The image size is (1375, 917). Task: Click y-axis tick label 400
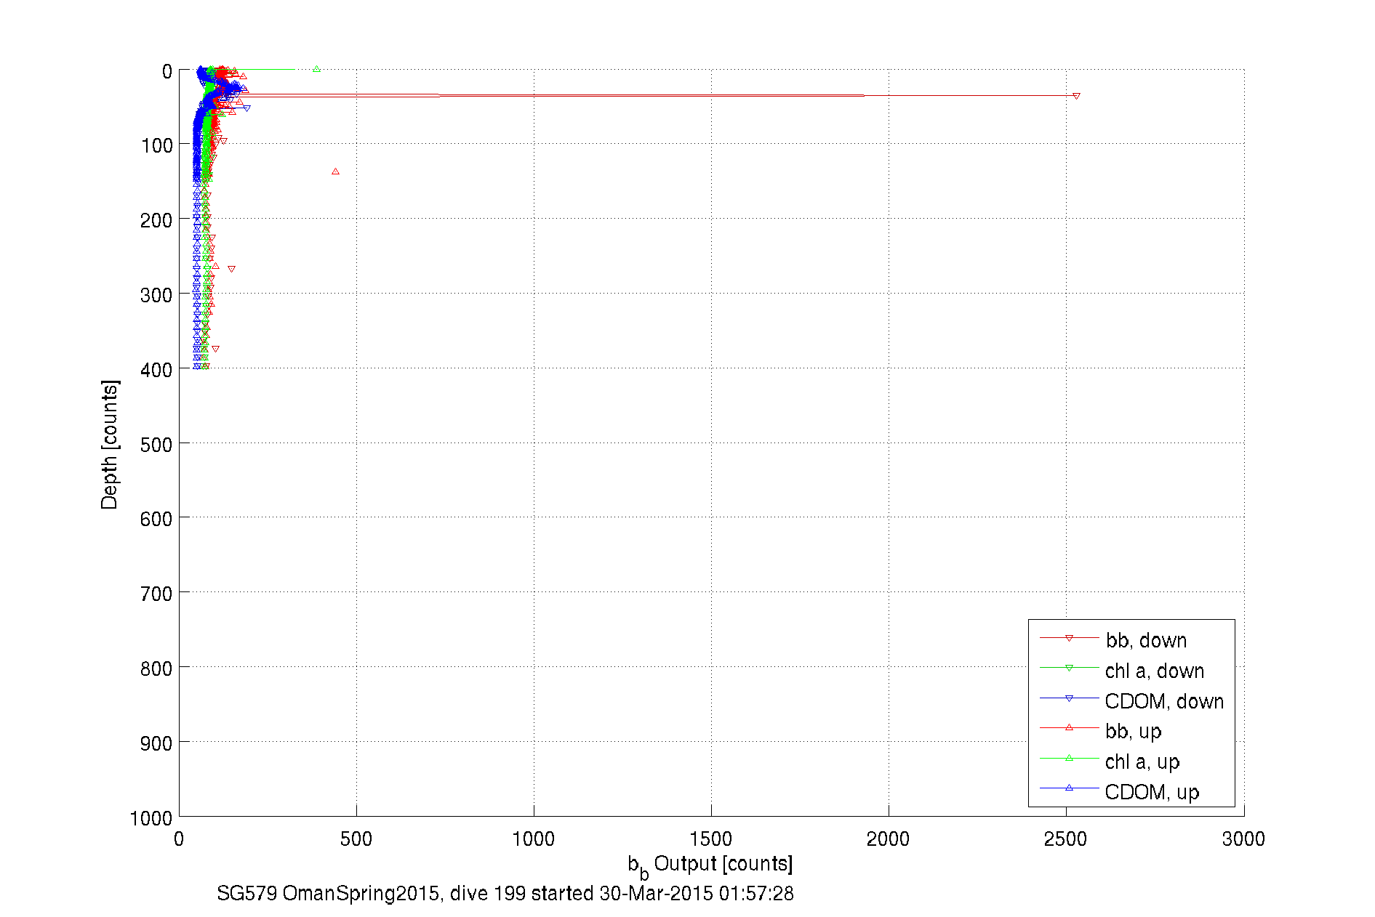pos(157,370)
